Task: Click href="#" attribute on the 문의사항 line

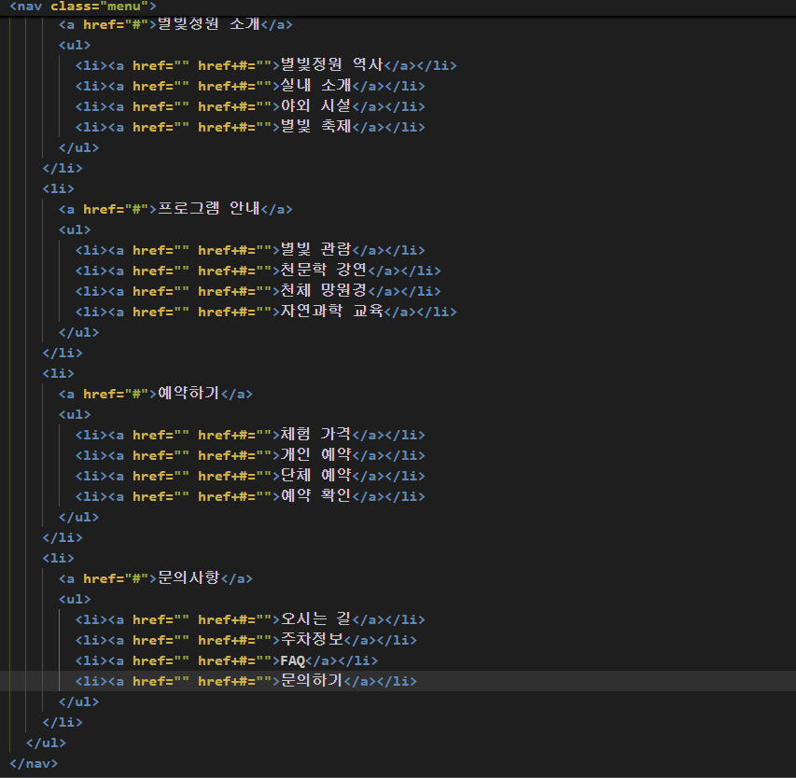Action: click(116, 578)
